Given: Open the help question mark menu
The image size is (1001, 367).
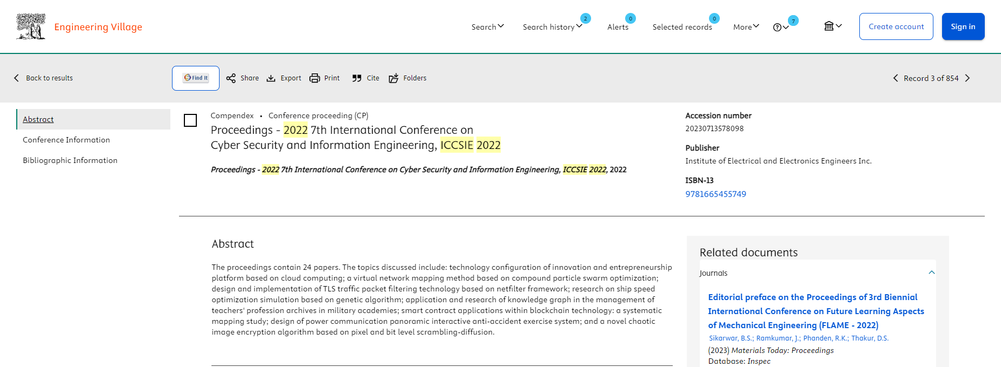Looking at the screenshot, I should tap(780, 28).
